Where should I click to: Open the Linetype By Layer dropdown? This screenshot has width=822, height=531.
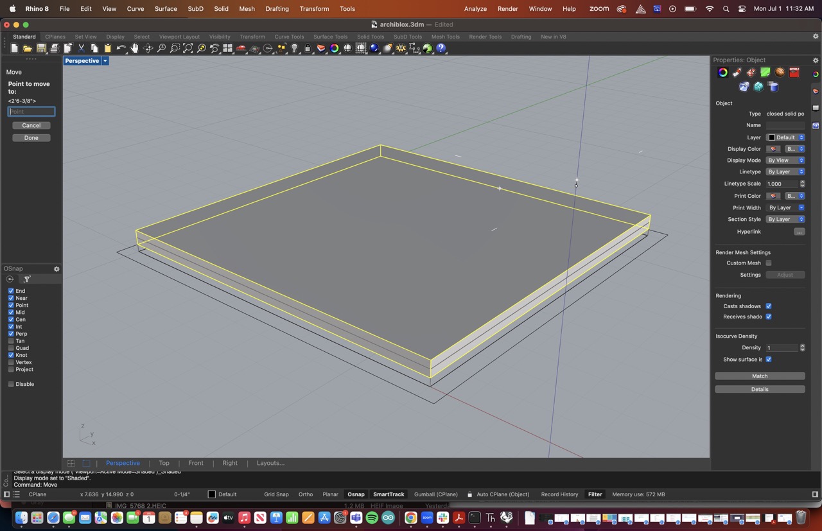pos(785,172)
